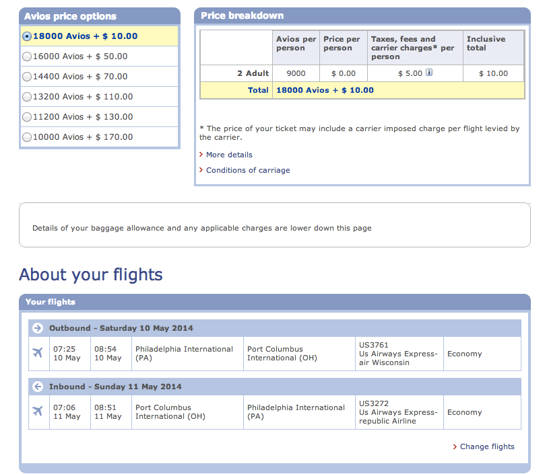Open the Conditions of carriage link
This screenshot has height=474, width=547.
point(248,170)
